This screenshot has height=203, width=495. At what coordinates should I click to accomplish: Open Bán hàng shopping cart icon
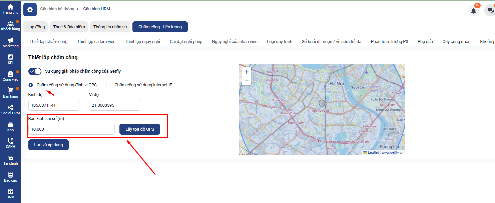(11, 91)
